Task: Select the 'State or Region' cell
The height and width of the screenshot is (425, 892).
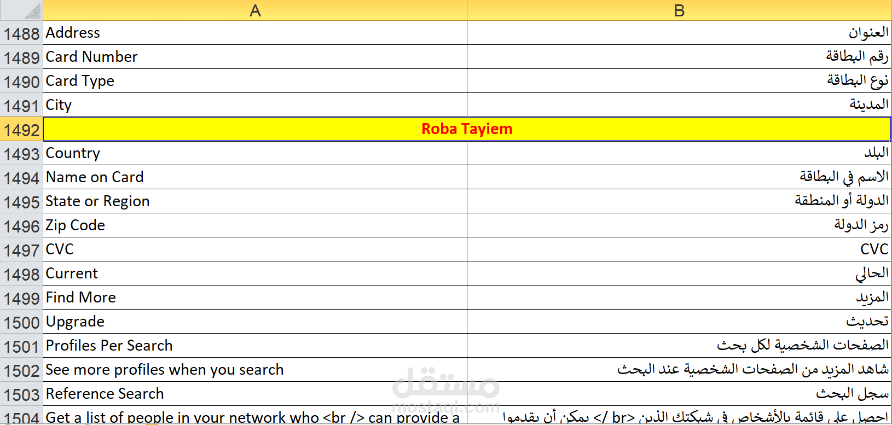Action: [255, 202]
